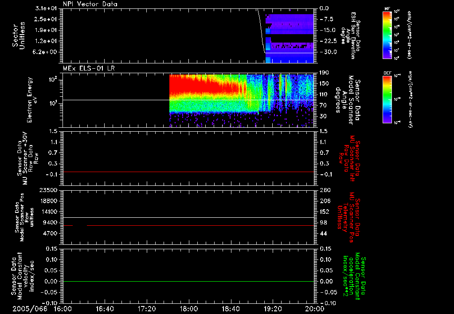Click the 98 telemetry tick label
The width and height of the screenshot is (454, 314).
[x=323, y=223]
